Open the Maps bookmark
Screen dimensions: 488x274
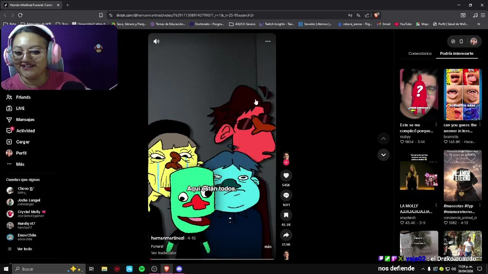(422, 24)
